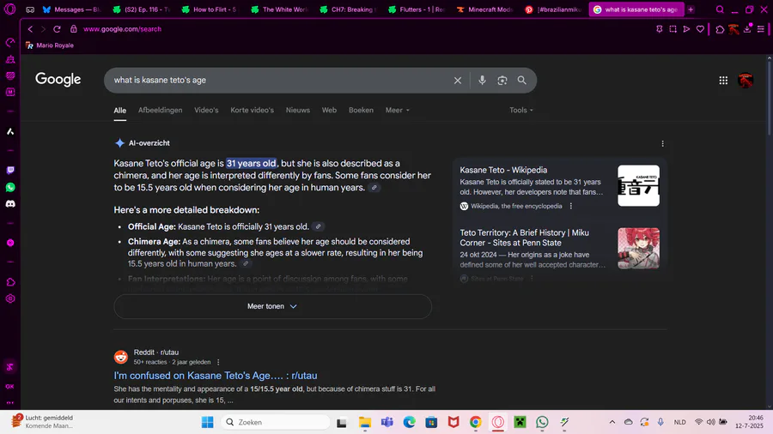Open Teto Territory Miku Corner source
The width and height of the screenshot is (773, 434).
coord(525,238)
